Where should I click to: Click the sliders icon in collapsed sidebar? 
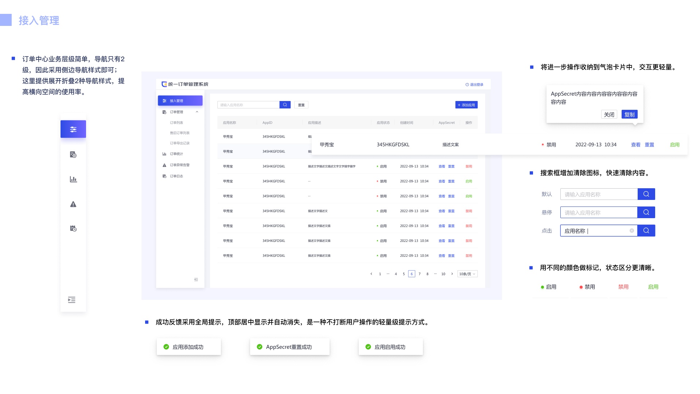(x=73, y=129)
